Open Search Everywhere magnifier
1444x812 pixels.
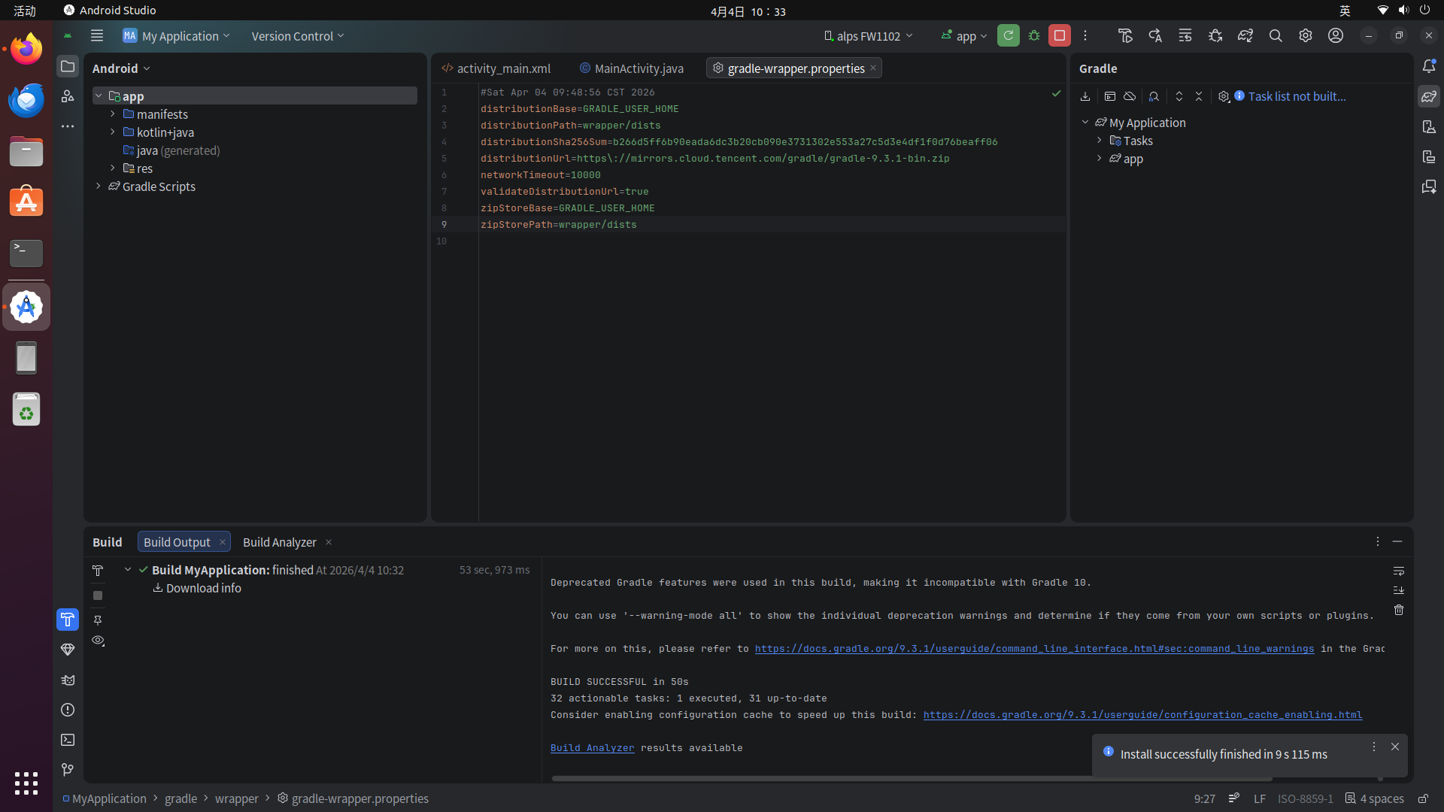pos(1276,35)
